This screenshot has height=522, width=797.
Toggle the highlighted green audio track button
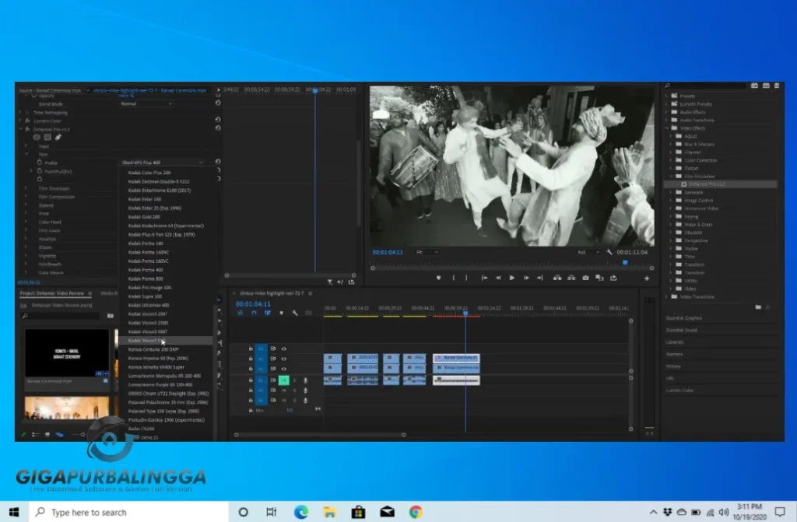[x=284, y=380]
